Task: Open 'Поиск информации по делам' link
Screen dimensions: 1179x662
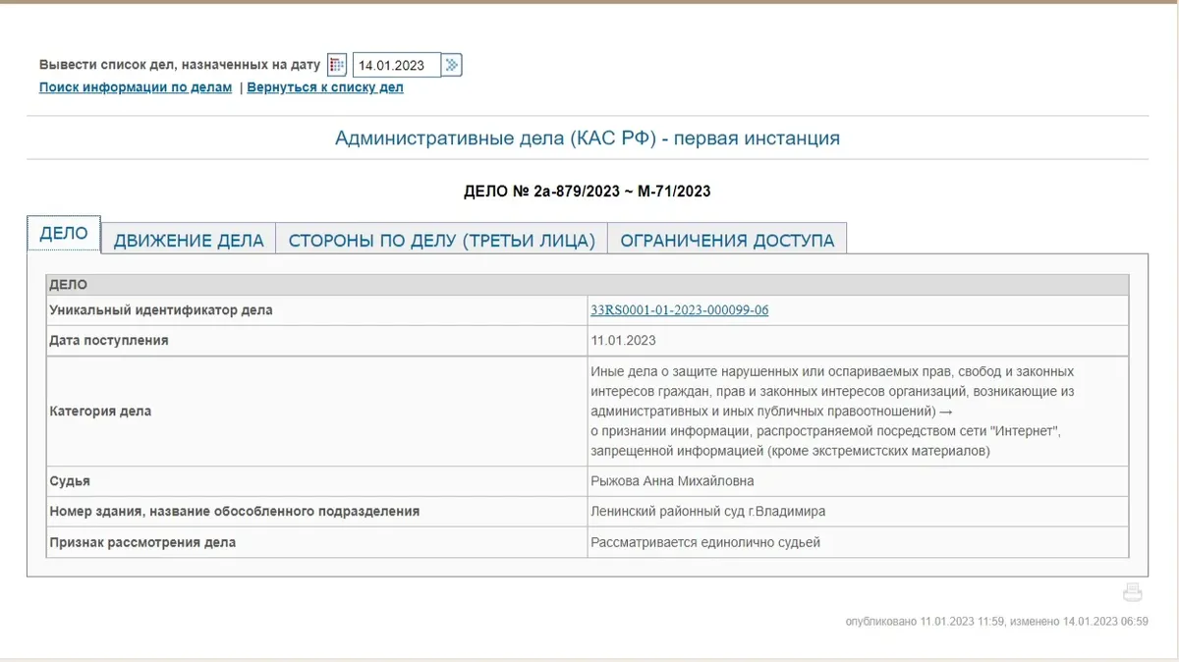Action: point(136,87)
